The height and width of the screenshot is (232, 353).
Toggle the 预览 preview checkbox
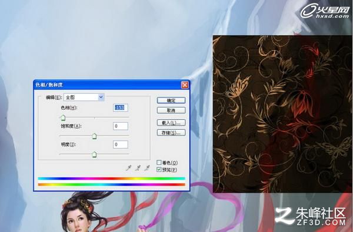point(159,170)
